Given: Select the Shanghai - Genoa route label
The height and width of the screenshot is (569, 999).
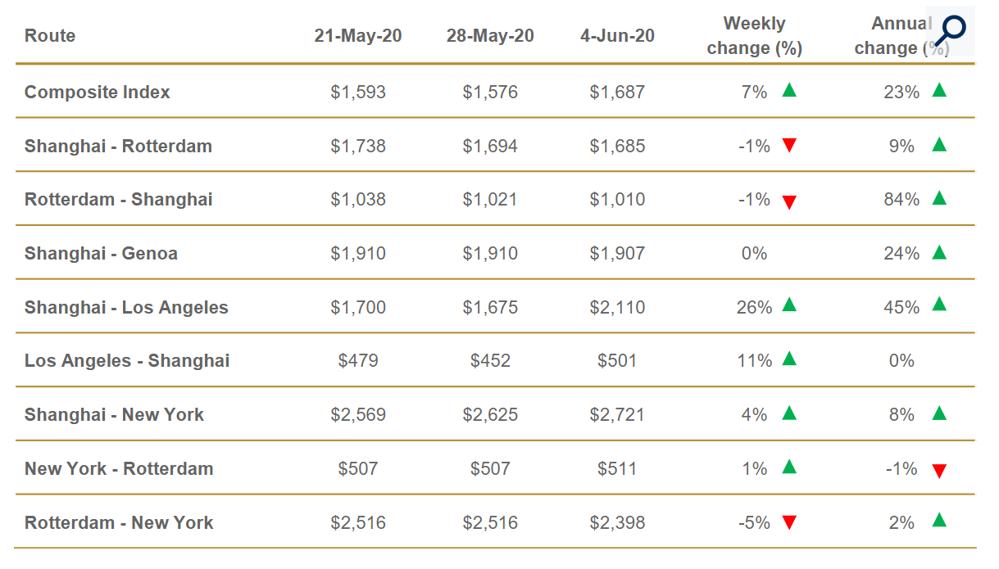Looking at the screenshot, I should pyautogui.click(x=101, y=254).
